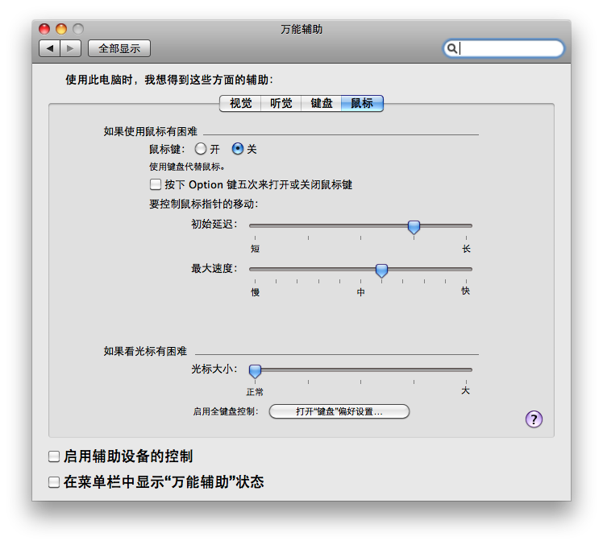Toggle 在菜单栏中显示"万能辅助"状态 checkbox

pyautogui.click(x=54, y=482)
